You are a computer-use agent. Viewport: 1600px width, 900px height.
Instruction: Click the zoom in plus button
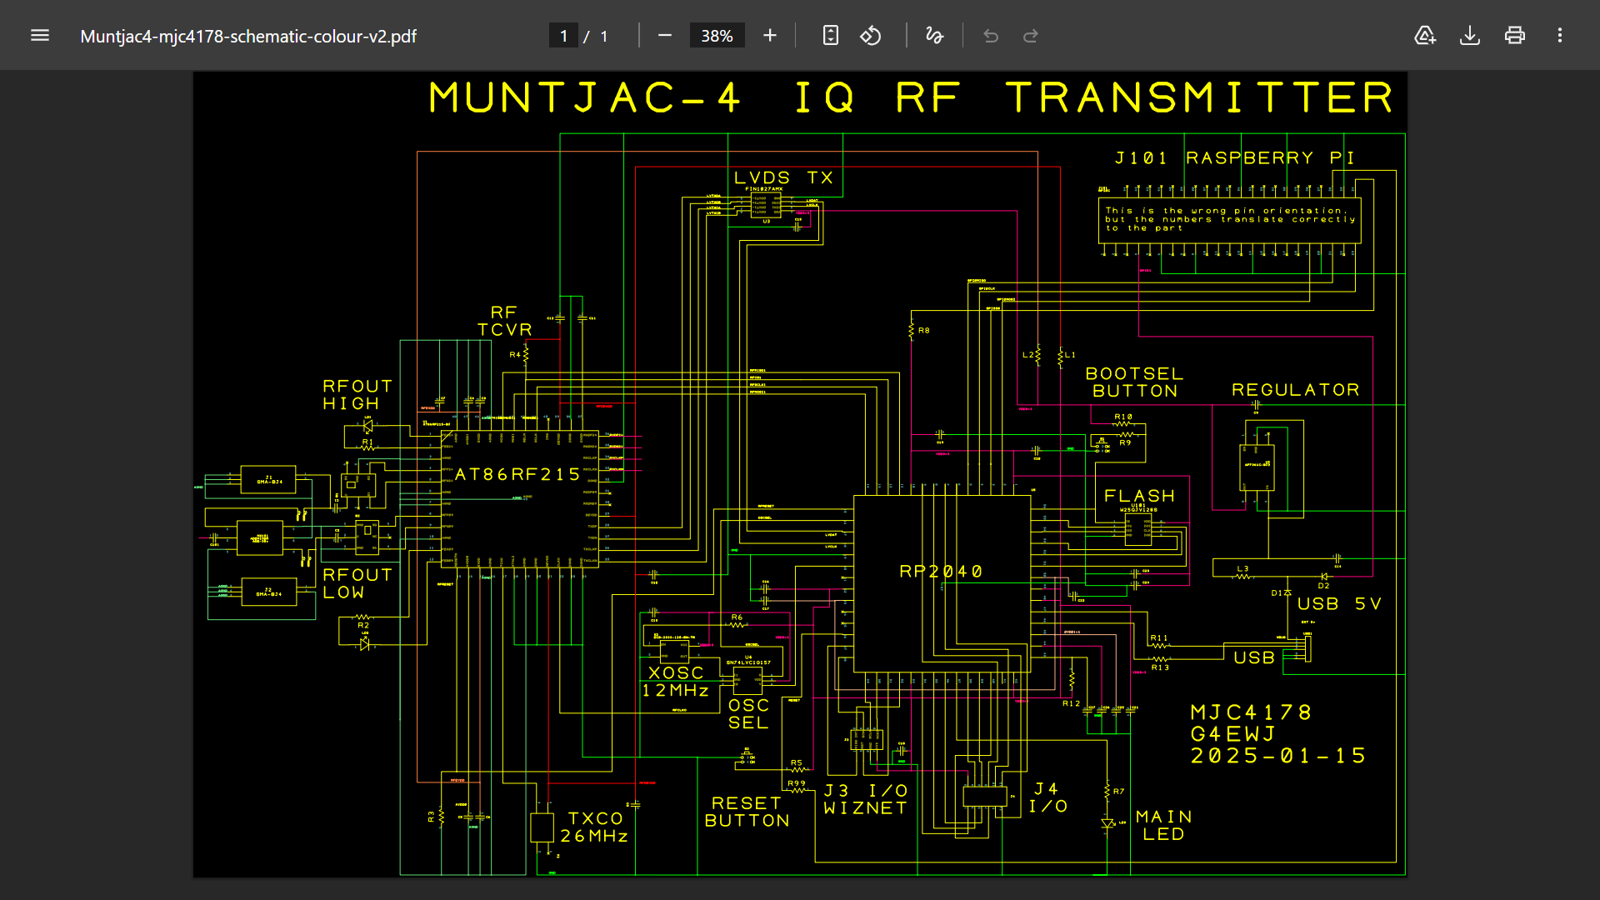(770, 36)
